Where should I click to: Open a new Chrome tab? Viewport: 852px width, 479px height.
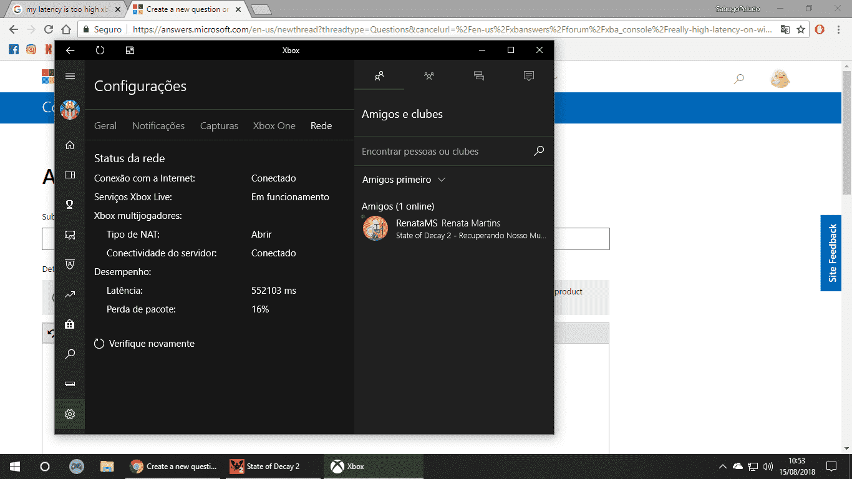point(261,9)
